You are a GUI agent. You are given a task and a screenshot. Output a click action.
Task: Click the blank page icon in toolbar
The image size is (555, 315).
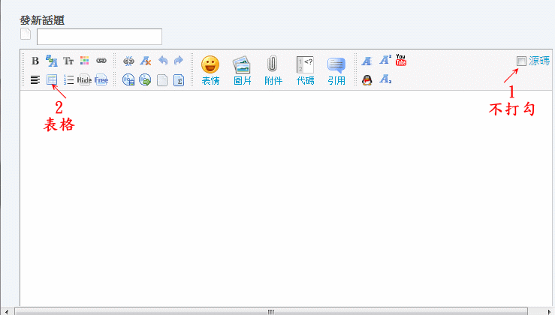(162, 80)
